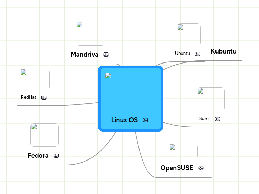
Task: Select the Mandriva topic label
Action: pos(85,54)
